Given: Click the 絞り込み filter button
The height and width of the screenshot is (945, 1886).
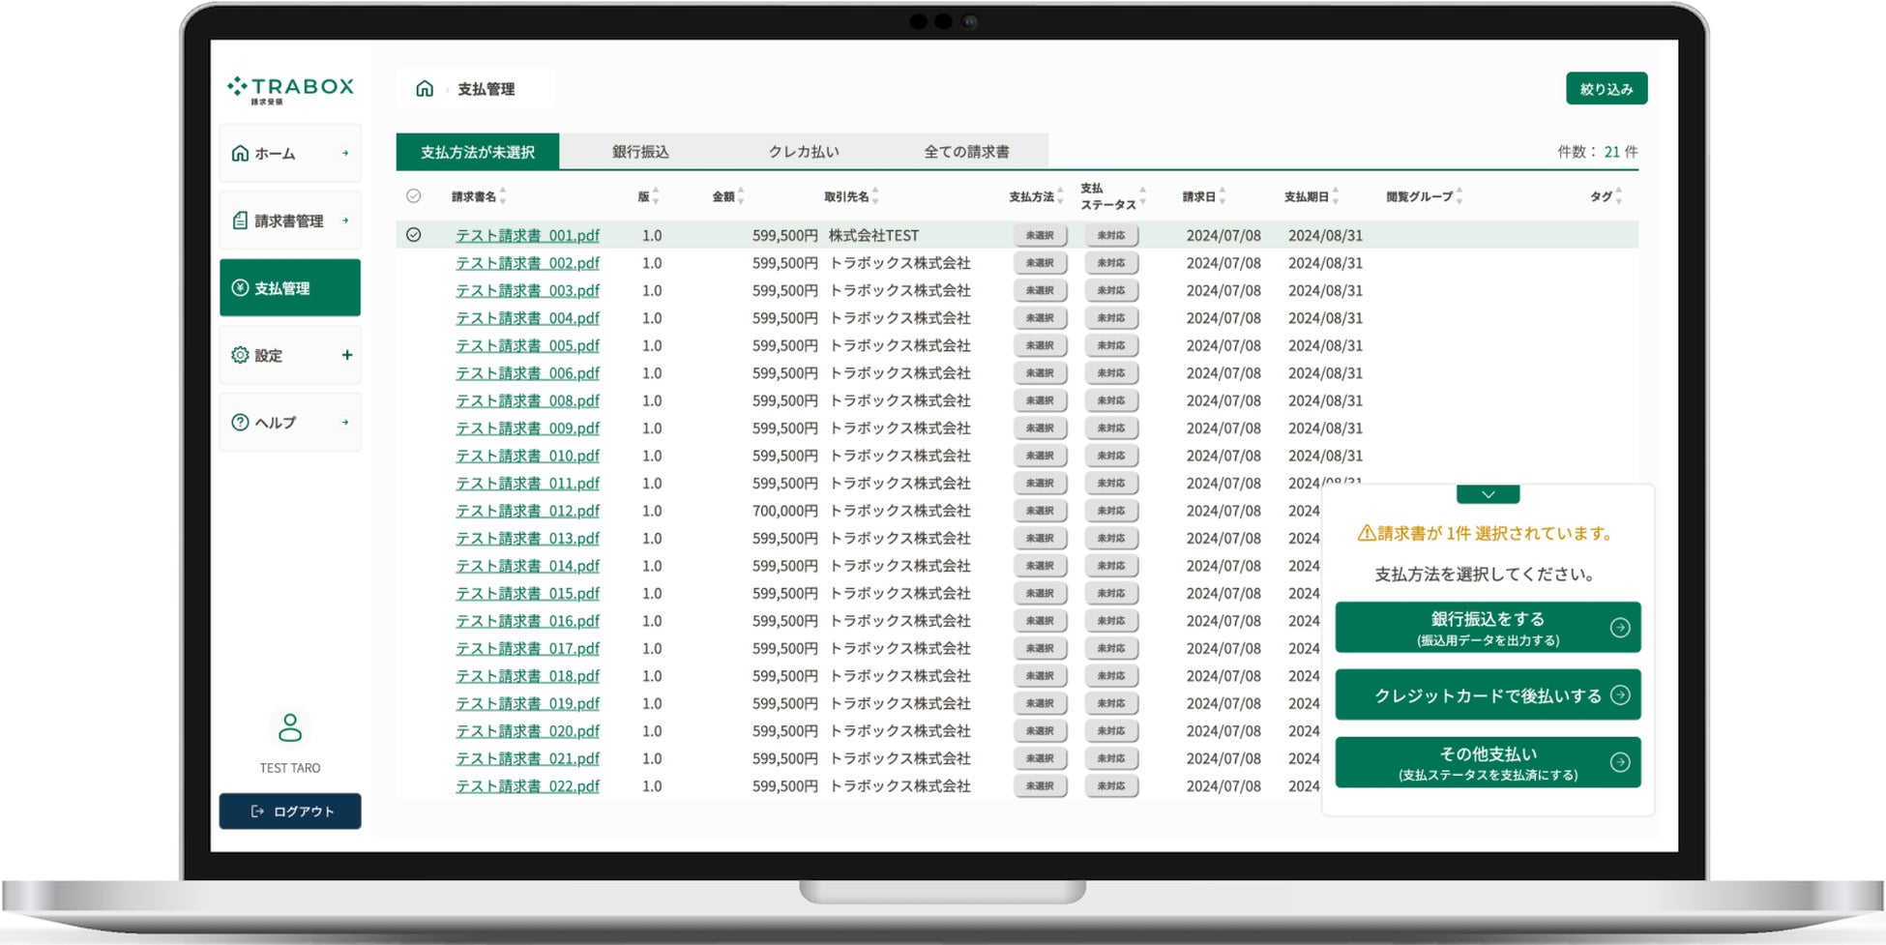Looking at the screenshot, I should tap(1606, 89).
